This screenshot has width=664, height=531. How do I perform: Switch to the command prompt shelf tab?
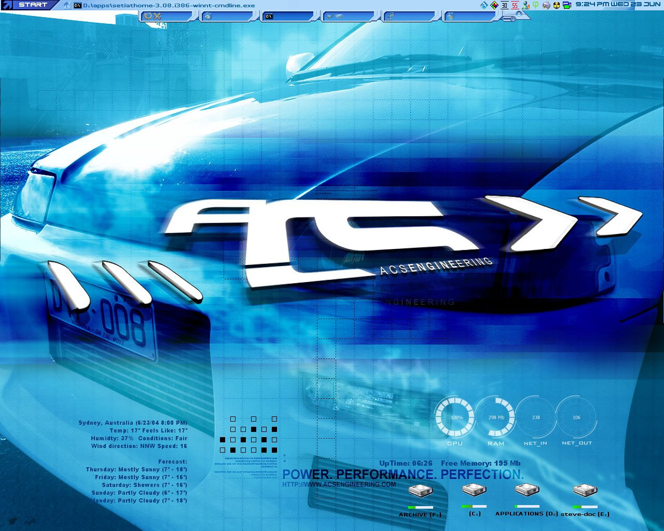[x=289, y=17]
